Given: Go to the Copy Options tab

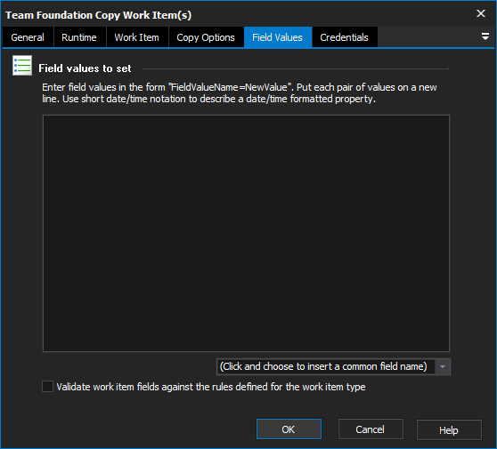Looking at the screenshot, I should click(206, 37).
